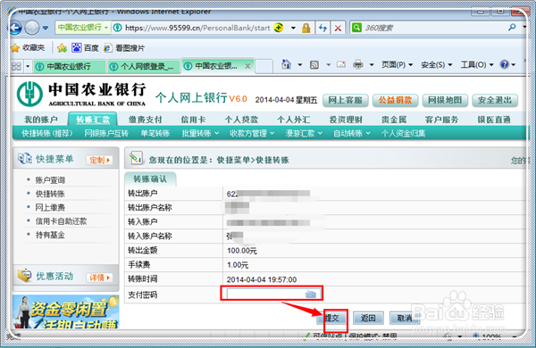Click the Quick Tabs grid icon
The width and height of the screenshot is (536, 348).
16,66
